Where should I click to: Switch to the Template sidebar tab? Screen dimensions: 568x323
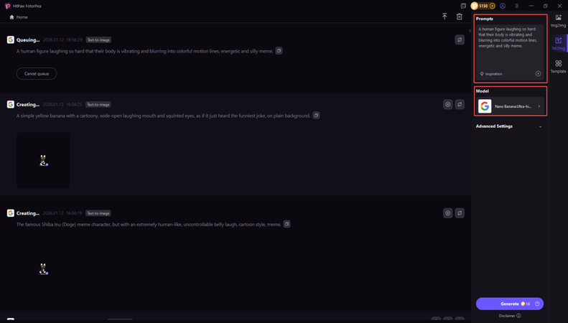point(558,66)
